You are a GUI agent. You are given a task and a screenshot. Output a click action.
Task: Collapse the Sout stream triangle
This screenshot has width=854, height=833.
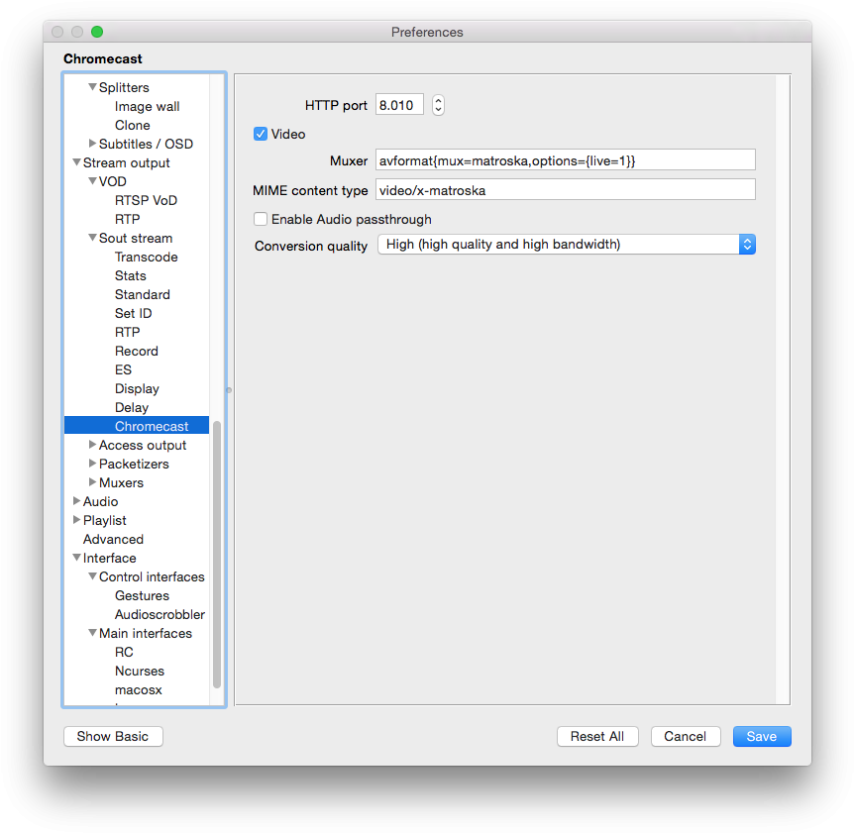pyautogui.click(x=92, y=239)
